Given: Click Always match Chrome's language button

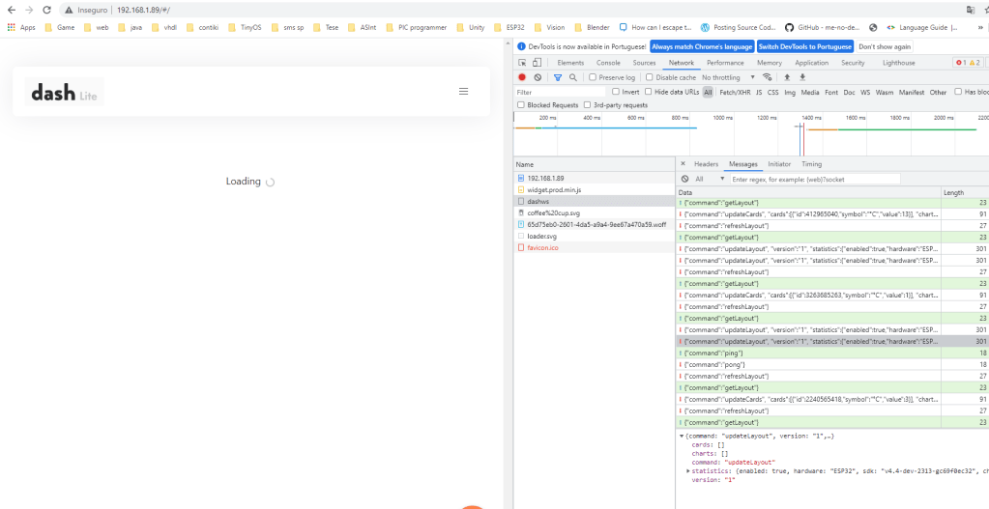Looking at the screenshot, I should pos(702,46).
